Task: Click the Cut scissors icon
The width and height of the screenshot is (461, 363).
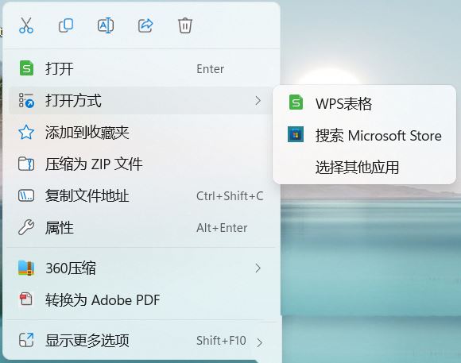Action: pyautogui.click(x=26, y=25)
